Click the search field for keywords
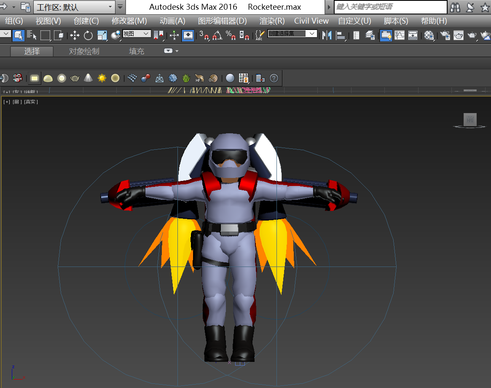Screen dimensions: 491x388 point(391,7)
